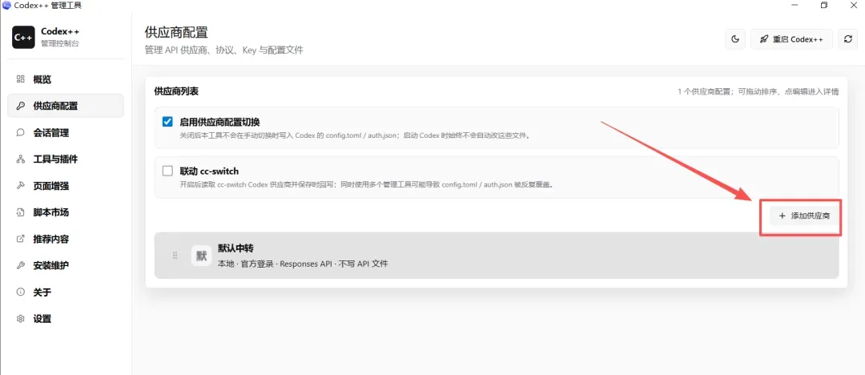Open 脚本市场 section

tap(65, 212)
